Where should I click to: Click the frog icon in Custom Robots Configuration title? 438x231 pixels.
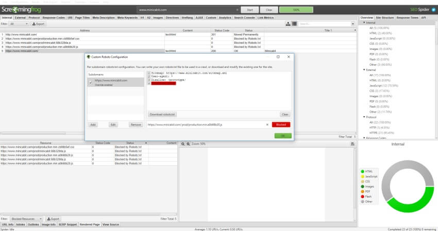click(89, 57)
